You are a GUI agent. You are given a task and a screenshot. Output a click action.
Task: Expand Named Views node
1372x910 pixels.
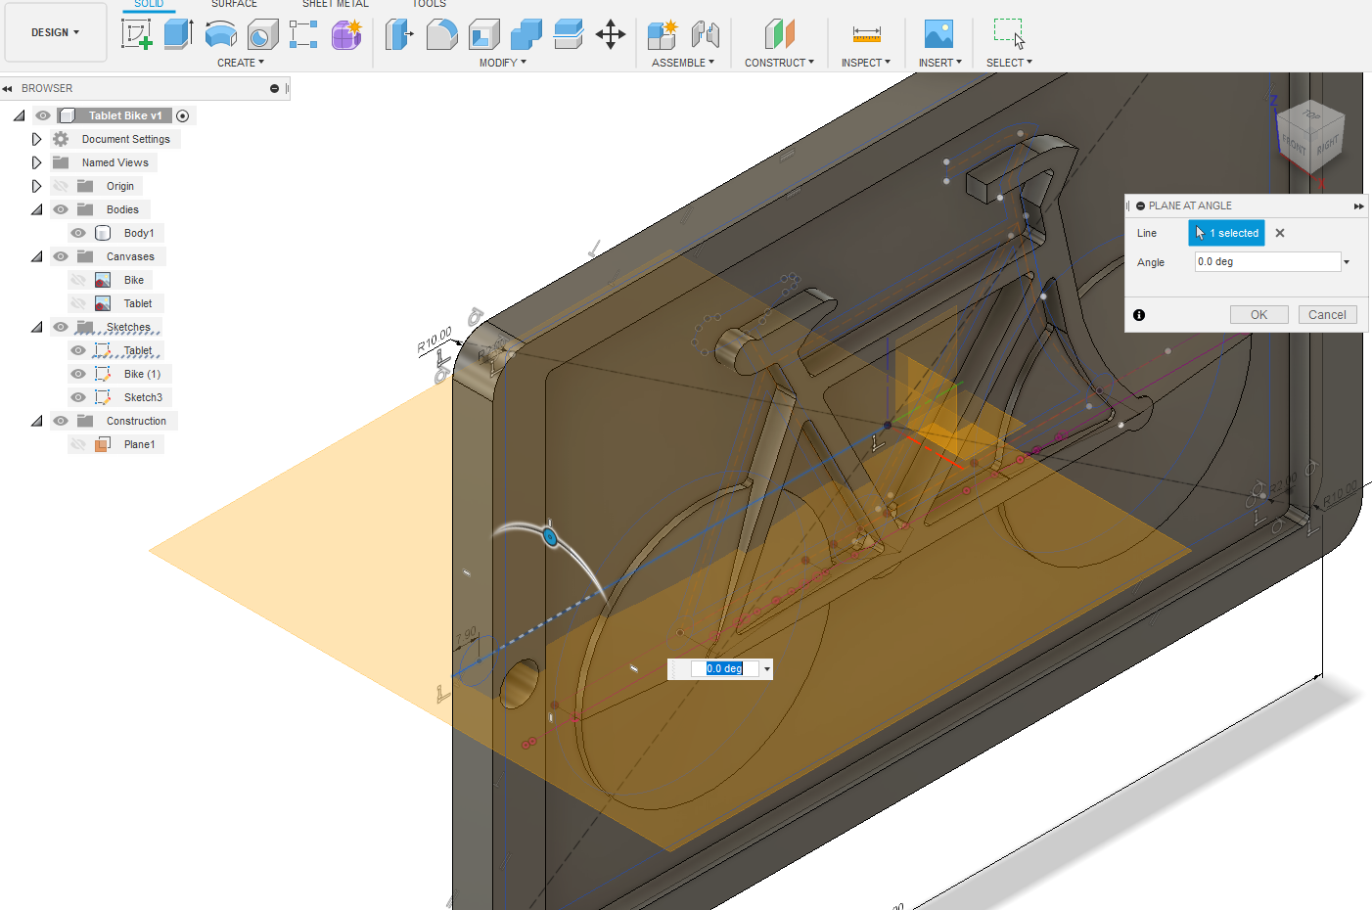[x=36, y=162]
